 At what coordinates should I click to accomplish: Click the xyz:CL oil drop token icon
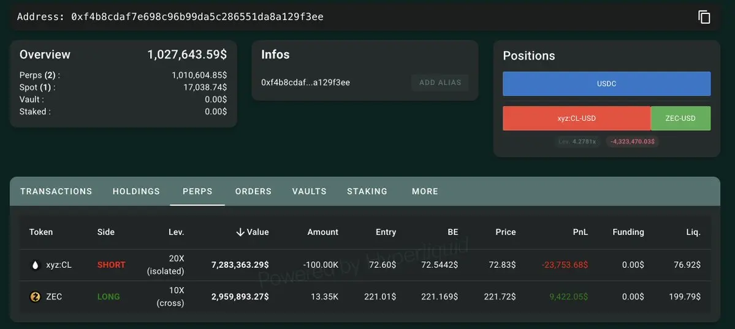[x=35, y=265]
